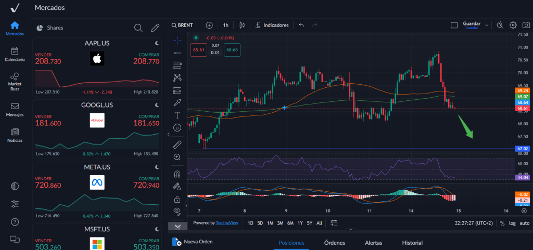The height and width of the screenshot is (250, 533).
Task: Search instruments with magnifier icon
Action: click(x=138, y=28)
